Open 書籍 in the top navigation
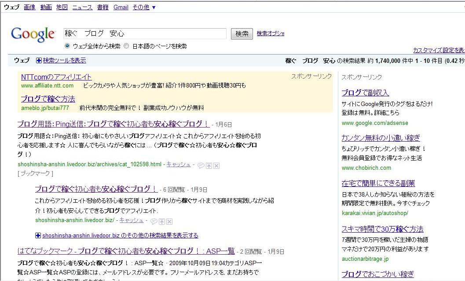 (103, 7)
